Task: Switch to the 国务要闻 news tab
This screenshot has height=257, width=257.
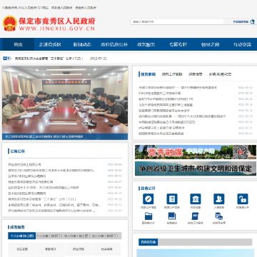Action: coord(148,74)
